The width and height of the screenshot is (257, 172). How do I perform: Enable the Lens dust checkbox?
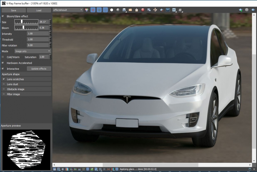click(4, 84)
